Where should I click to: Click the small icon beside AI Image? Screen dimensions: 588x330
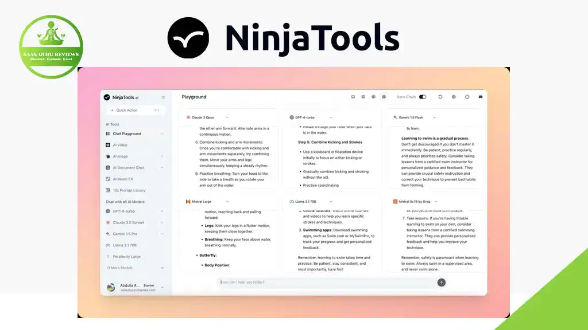[162, 156]
